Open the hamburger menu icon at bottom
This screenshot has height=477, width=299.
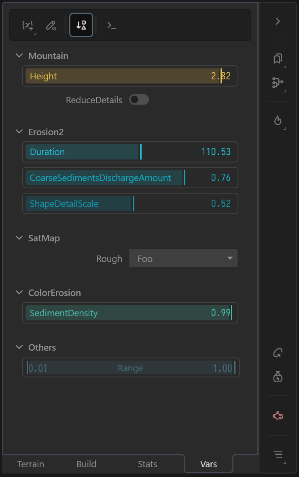[x=278, y=454]
